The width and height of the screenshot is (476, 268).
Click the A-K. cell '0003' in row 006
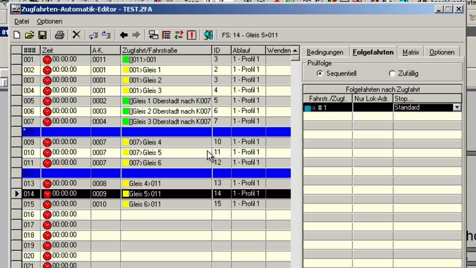(x=106, y=111)
